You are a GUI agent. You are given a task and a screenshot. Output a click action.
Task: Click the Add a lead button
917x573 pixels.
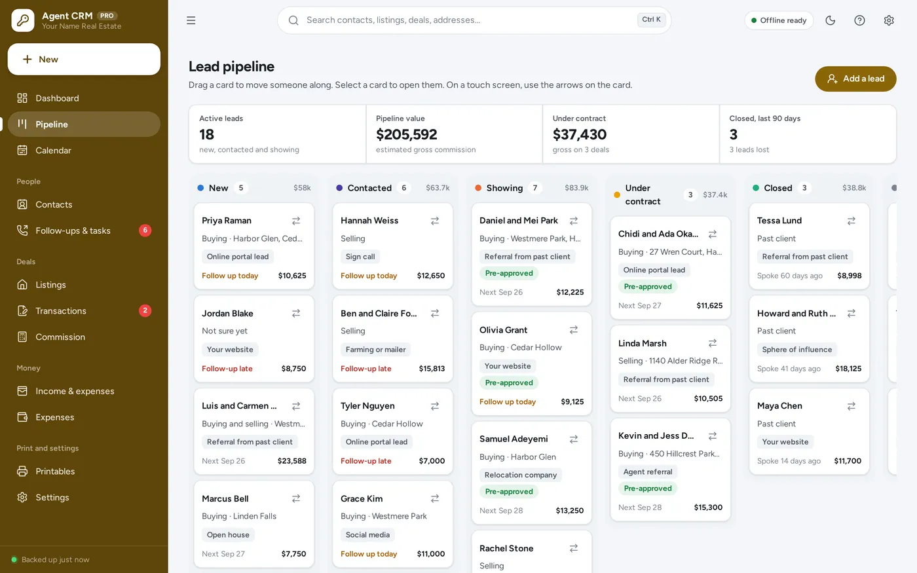[855, 79]
